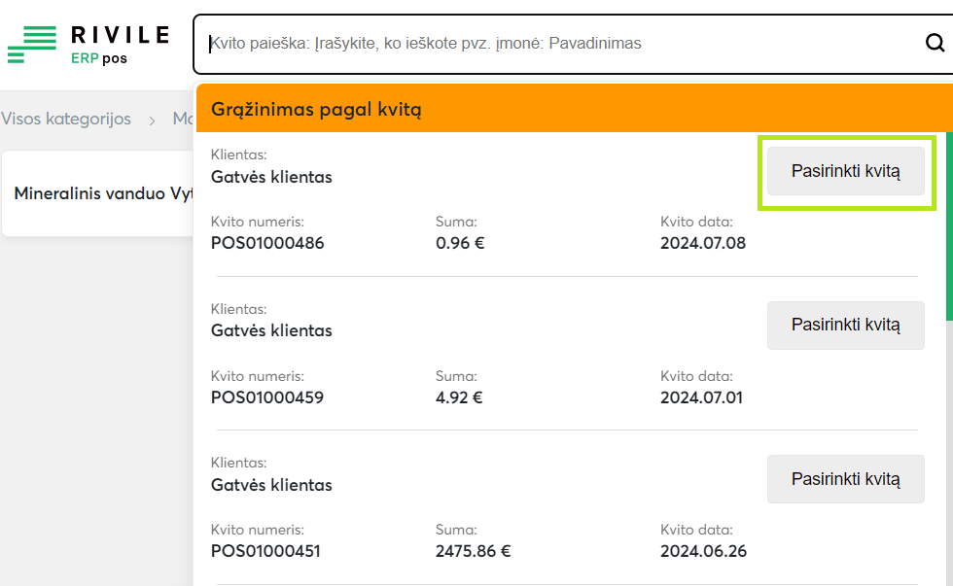Click receipt number POS01000451

tap(265, 552)
